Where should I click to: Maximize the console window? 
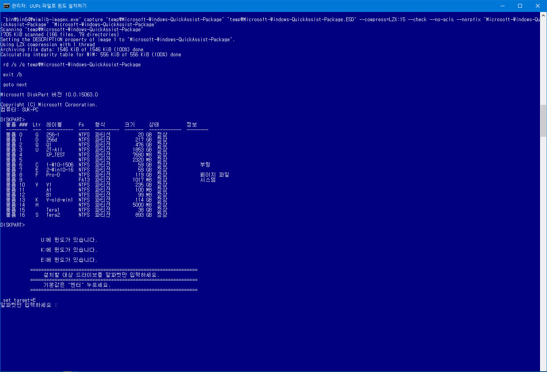coord(520,6)
